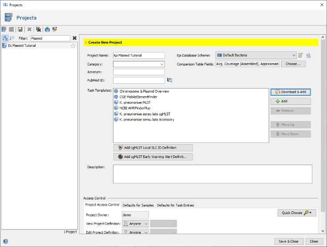The image size is (327, 247).
Task: Click the Project Owner field
Action: [135, 215]
